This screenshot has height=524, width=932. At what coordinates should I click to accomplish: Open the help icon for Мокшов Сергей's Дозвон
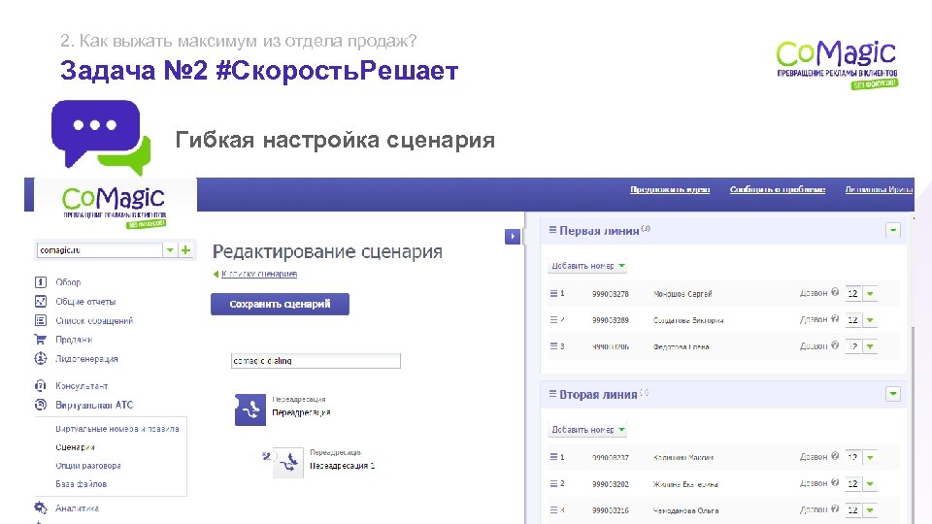(x=835, y=292)
